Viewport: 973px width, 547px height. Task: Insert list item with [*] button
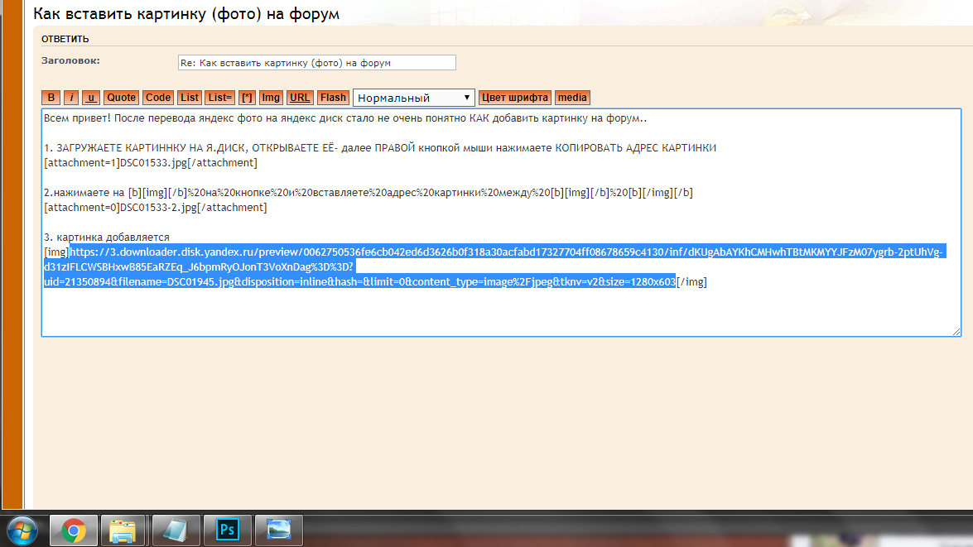coord(248,98)
